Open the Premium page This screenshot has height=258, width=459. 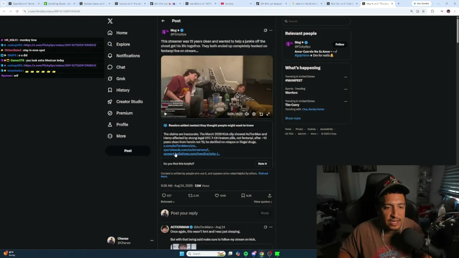[x=120, y=113]
